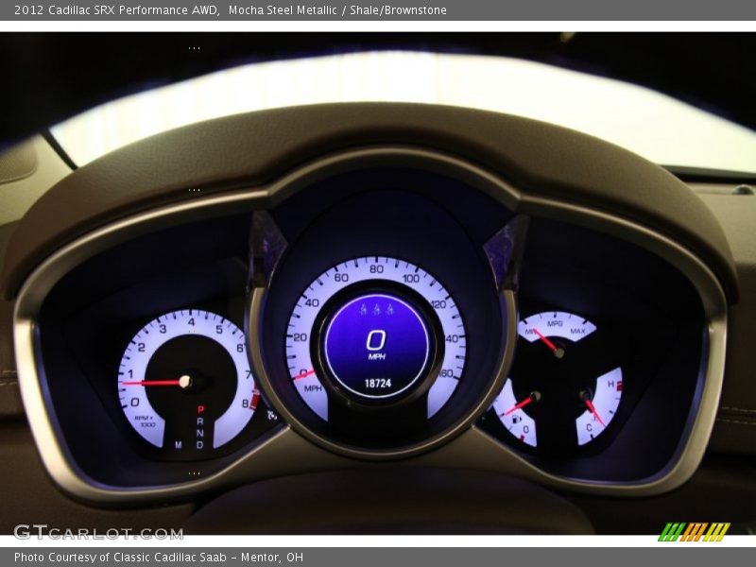
Task: Click the red H marker on temperature gauge
Action: pos(611,382)
